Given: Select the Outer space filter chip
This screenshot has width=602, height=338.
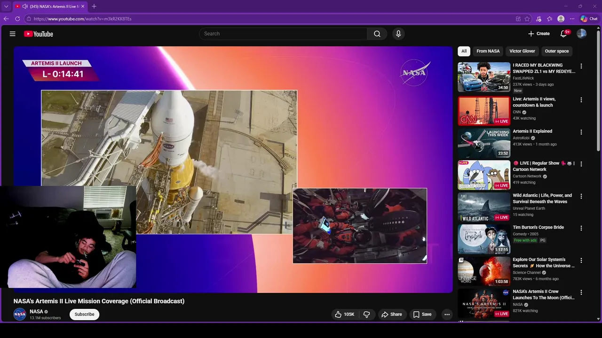Looking at the screenshot, I should [x=557, y=51].
